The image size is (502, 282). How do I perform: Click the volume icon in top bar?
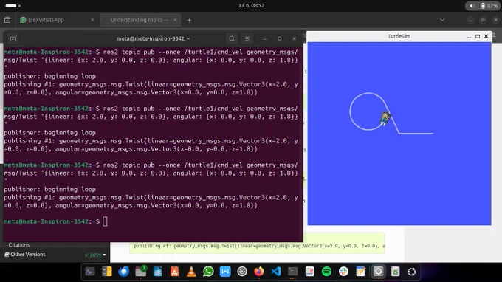[x=472, y=6]
